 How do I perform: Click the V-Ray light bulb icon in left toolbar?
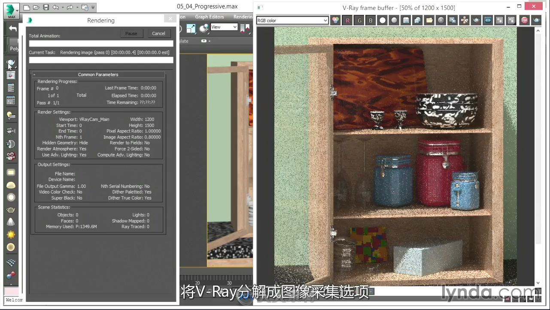pos(11,115)
